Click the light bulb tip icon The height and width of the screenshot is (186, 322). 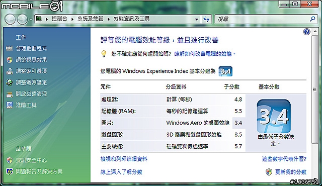pos(104,54)
